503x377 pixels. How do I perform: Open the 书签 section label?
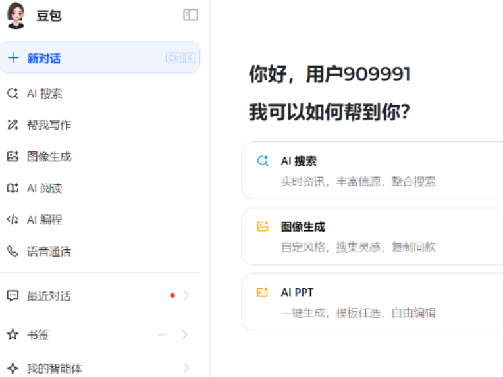click(x=38, y=335)
